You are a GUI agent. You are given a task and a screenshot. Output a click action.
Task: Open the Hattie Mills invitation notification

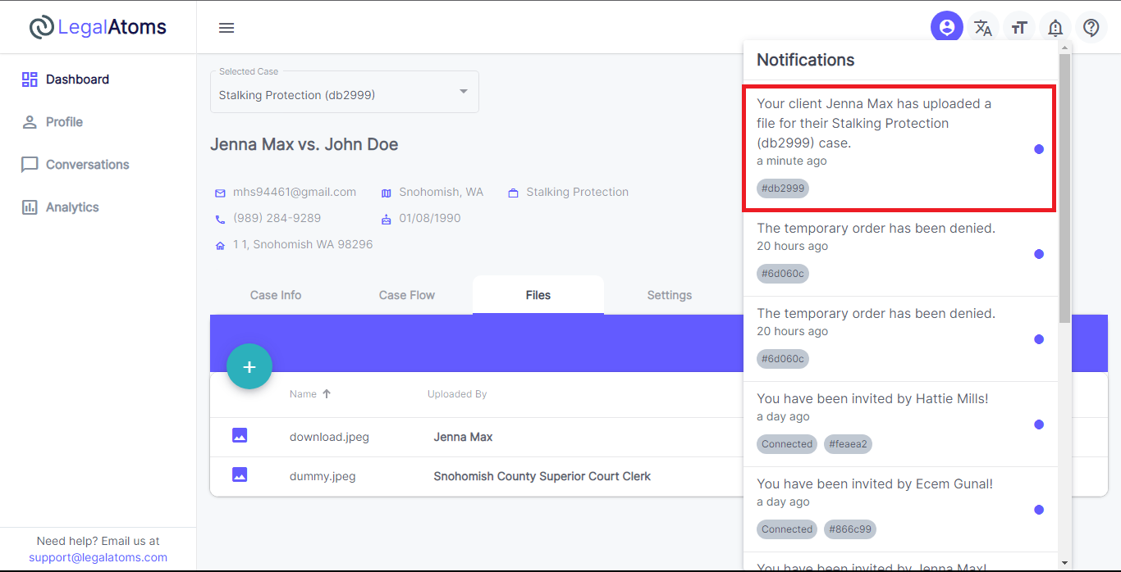[x=900, y=424]
